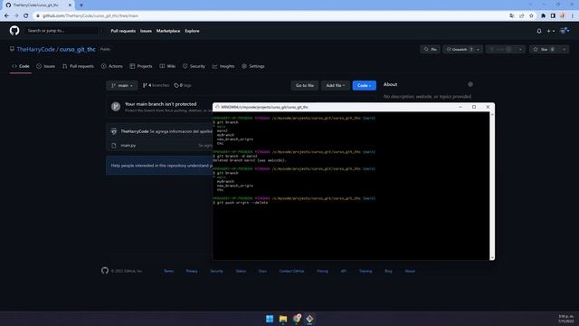Open the main.py file
The height and width of the screenshot is (326, 579).
128,146
